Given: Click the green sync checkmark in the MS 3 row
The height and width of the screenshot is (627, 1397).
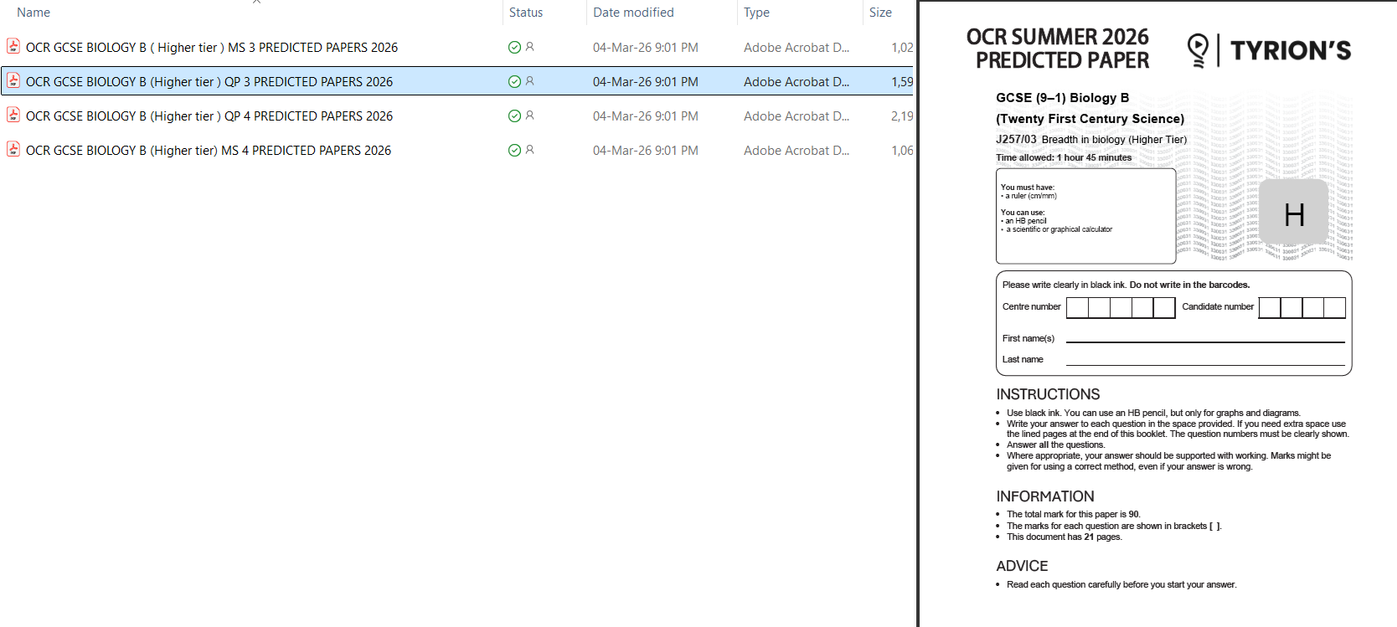Looking at the screenshot, I should pos(514,48).
